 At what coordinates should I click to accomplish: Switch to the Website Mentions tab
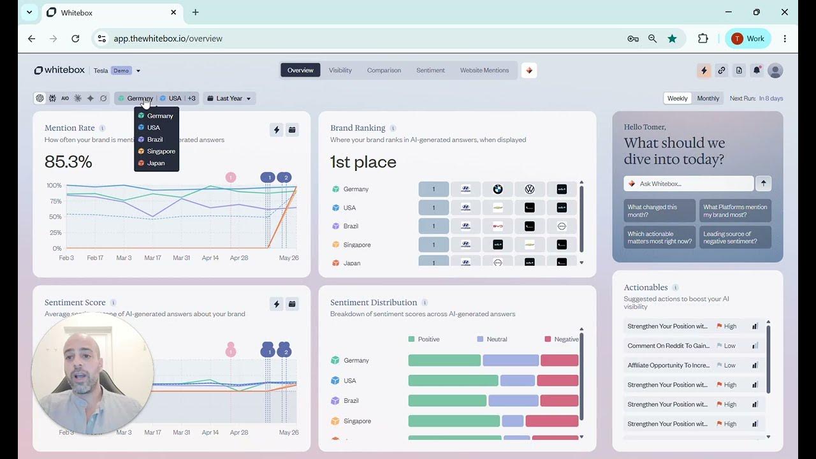(x=484, y=70)
